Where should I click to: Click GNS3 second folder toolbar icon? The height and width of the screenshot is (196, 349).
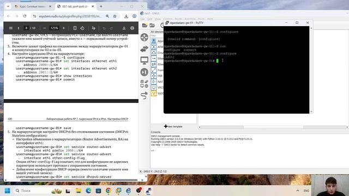[152, 26]
